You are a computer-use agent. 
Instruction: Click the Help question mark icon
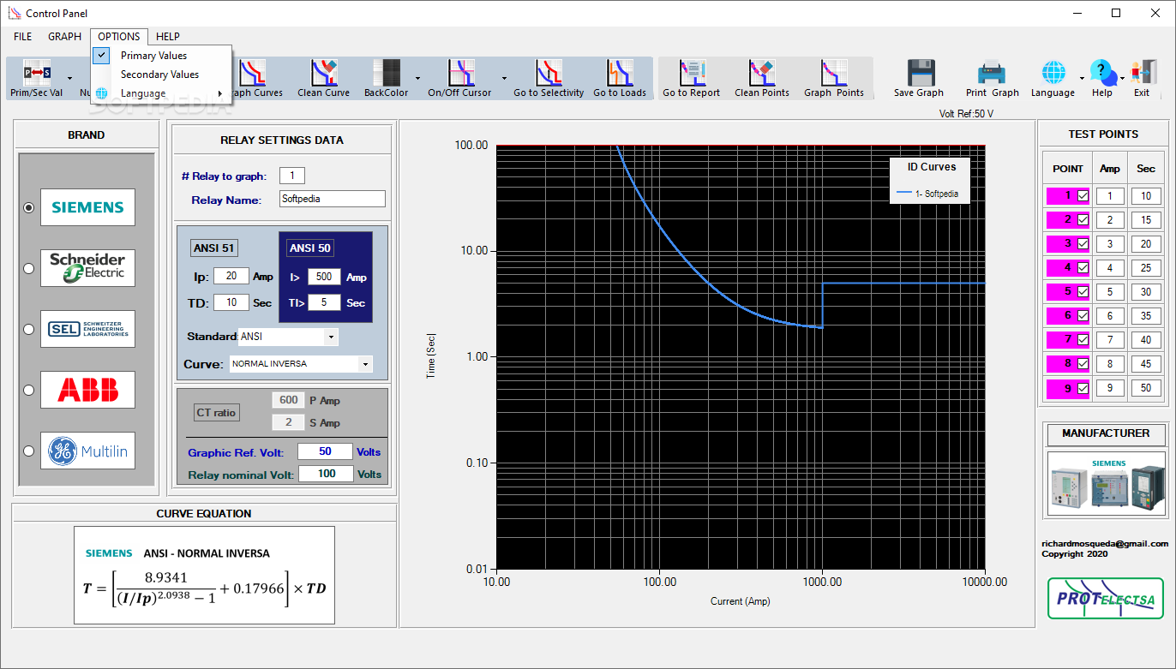(x=1102, y=74)
